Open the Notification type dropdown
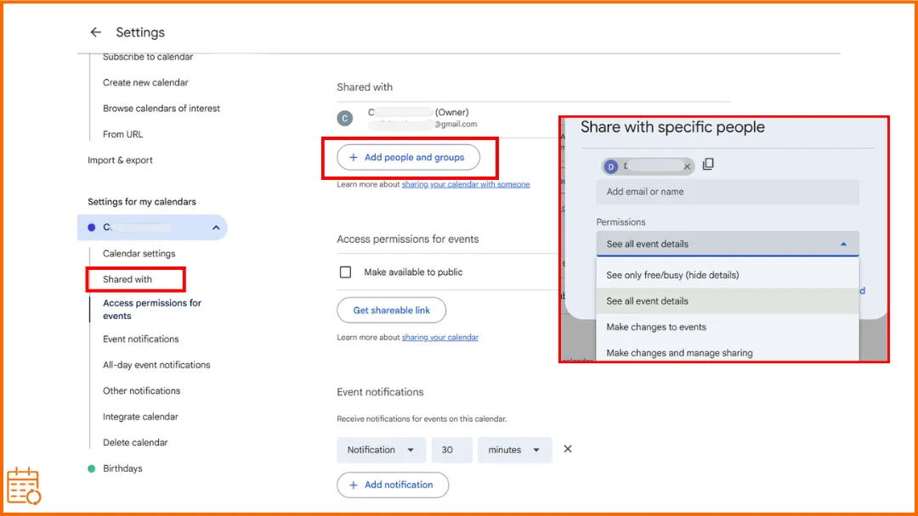 381,450
